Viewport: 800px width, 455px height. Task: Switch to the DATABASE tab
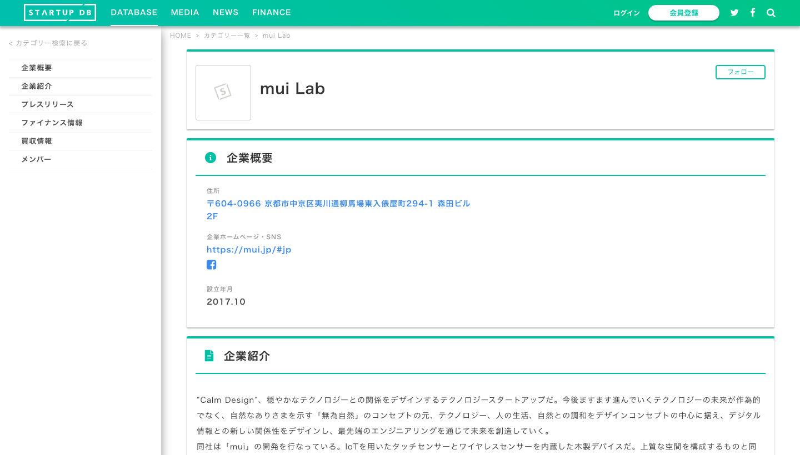click(x=134, y=12)
